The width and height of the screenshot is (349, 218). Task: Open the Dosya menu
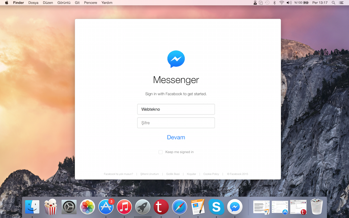(x=34, y=3)
